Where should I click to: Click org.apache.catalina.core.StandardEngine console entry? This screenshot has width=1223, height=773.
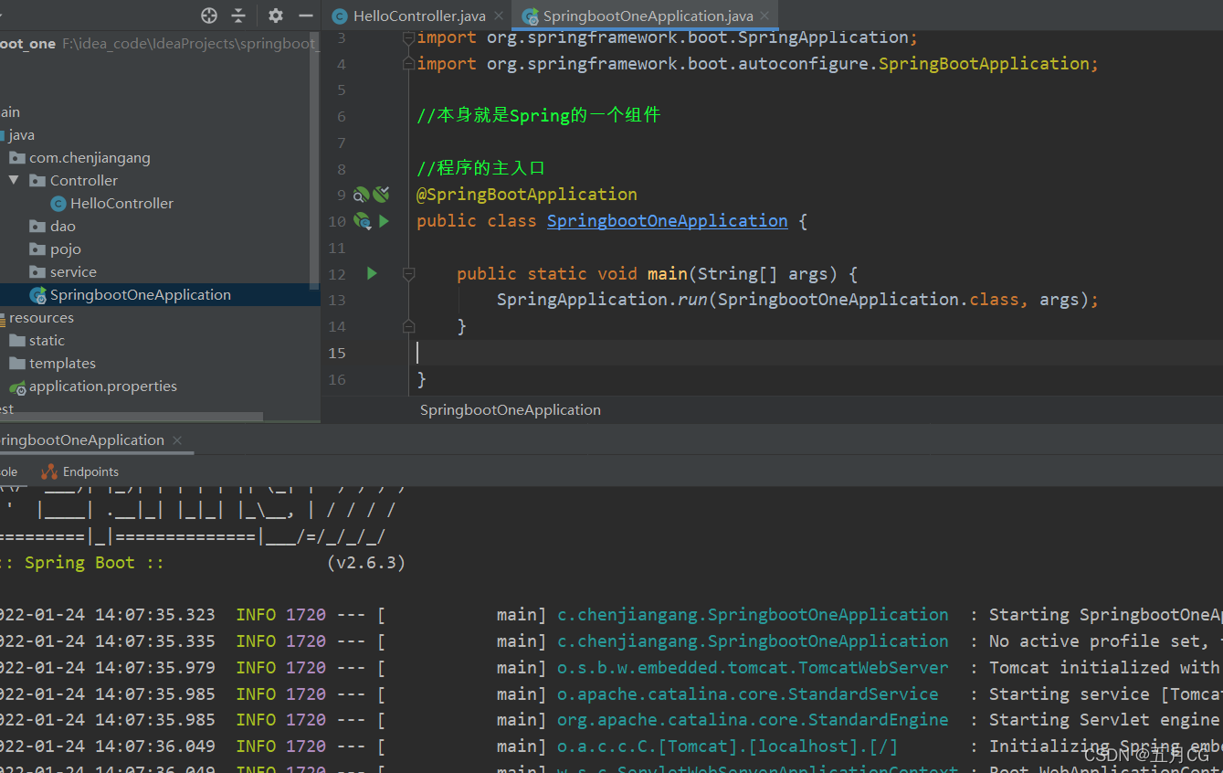coord(753,720)
